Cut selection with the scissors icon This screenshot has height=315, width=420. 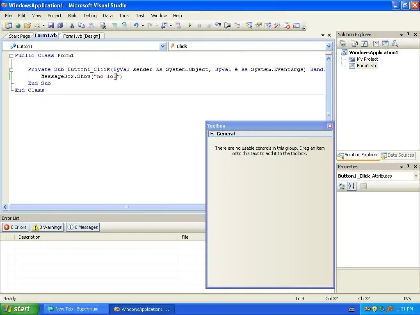tap(72, 25)
